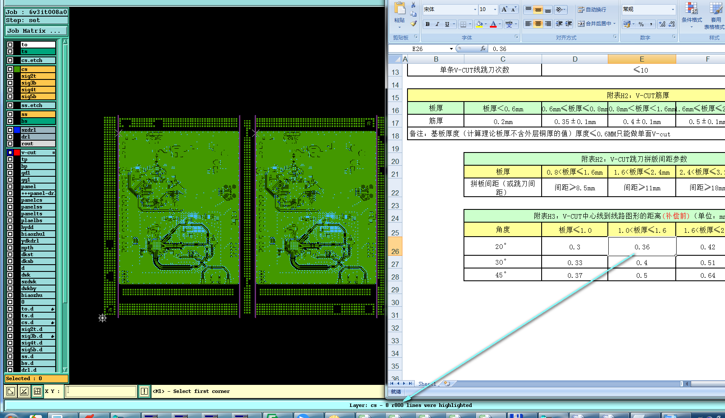Click the X Y coordinate input field
Screen dimensions: 725x418
click(x=101, y=391)
